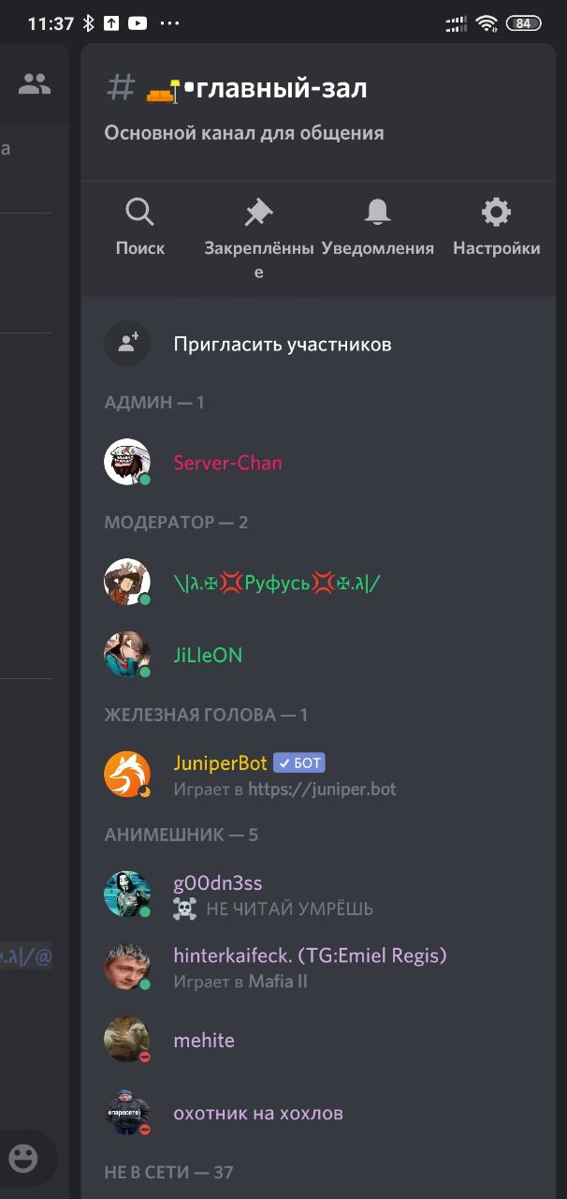Open pinned messages via the pushpin icon

coord(258,213)
